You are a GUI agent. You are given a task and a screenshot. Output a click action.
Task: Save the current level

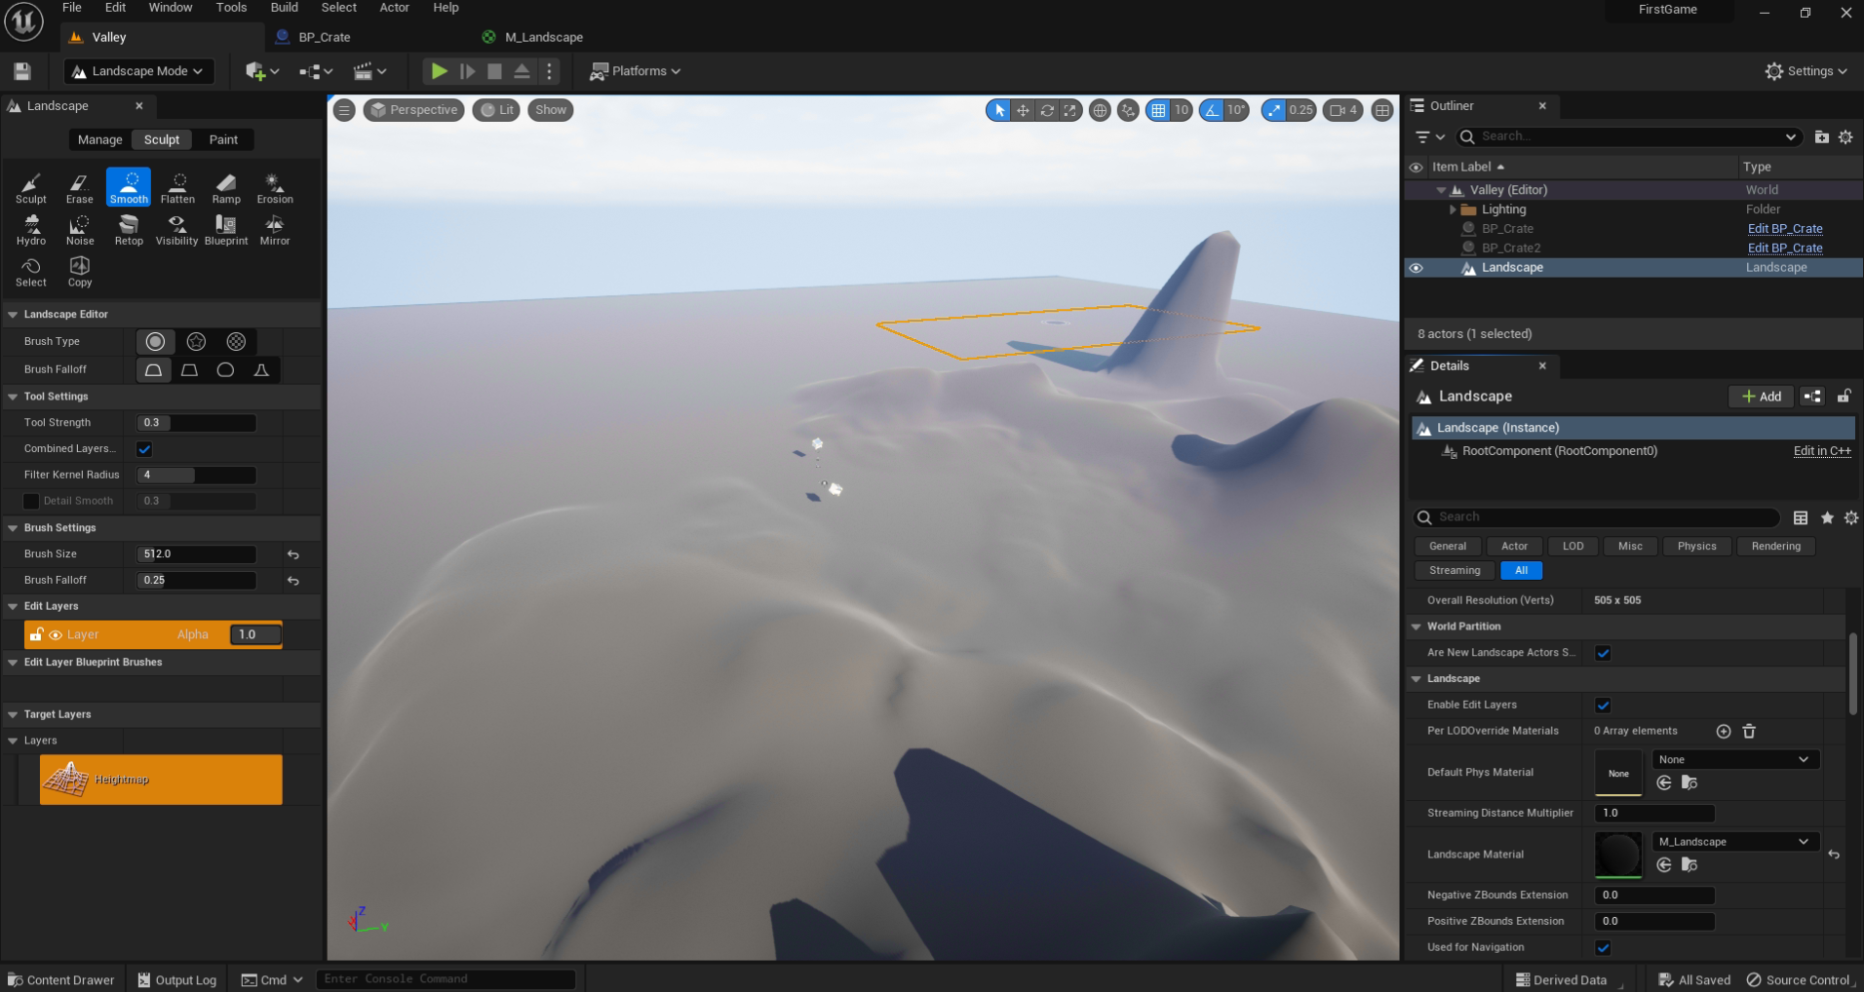click(x=22, y=71)
